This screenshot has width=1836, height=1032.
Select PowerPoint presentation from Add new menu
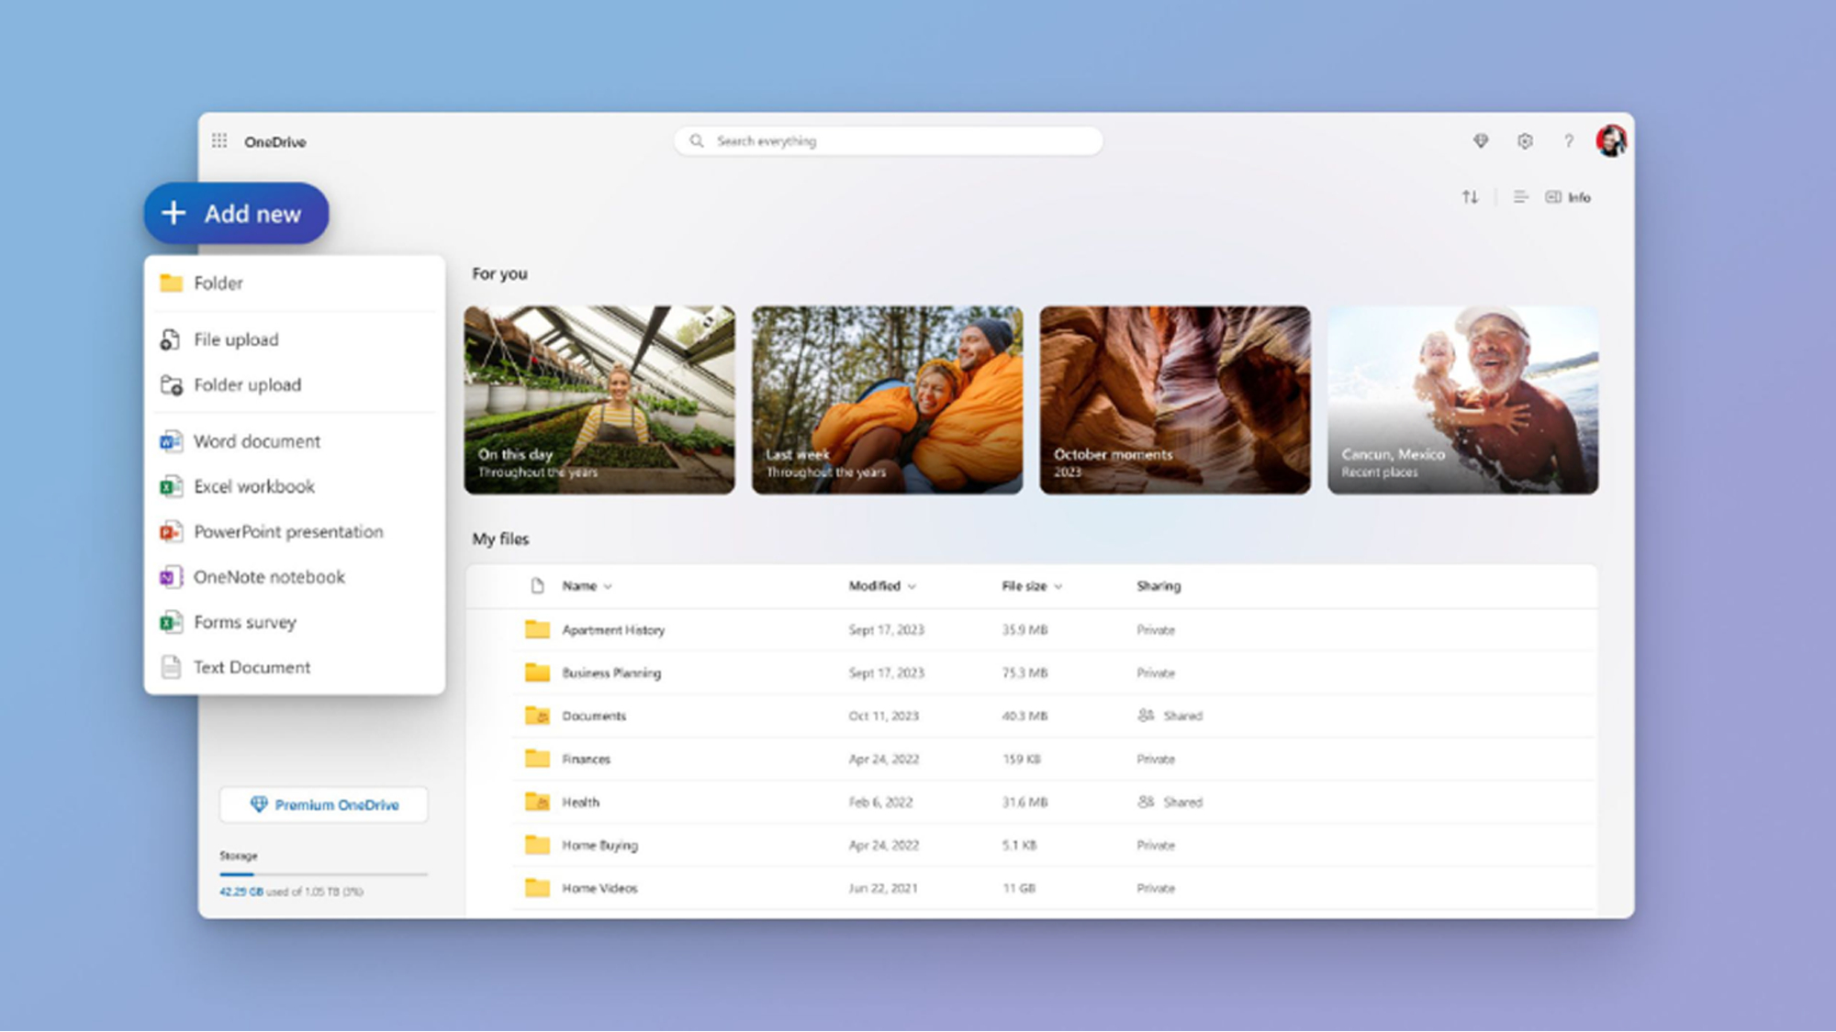tap(287, 532)
